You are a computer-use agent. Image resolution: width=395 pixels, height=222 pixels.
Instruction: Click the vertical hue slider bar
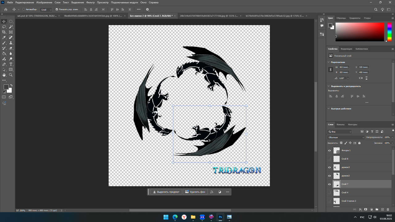point(389,32)
